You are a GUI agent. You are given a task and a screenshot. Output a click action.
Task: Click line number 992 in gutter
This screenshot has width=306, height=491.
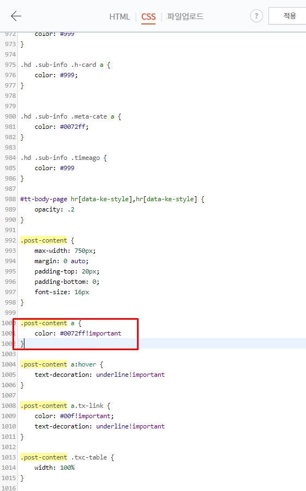[x=10, y=240]
